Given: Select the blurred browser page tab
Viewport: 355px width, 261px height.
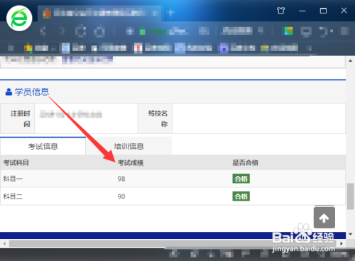Looking at the screenshot, I should [x=99, y=13].
